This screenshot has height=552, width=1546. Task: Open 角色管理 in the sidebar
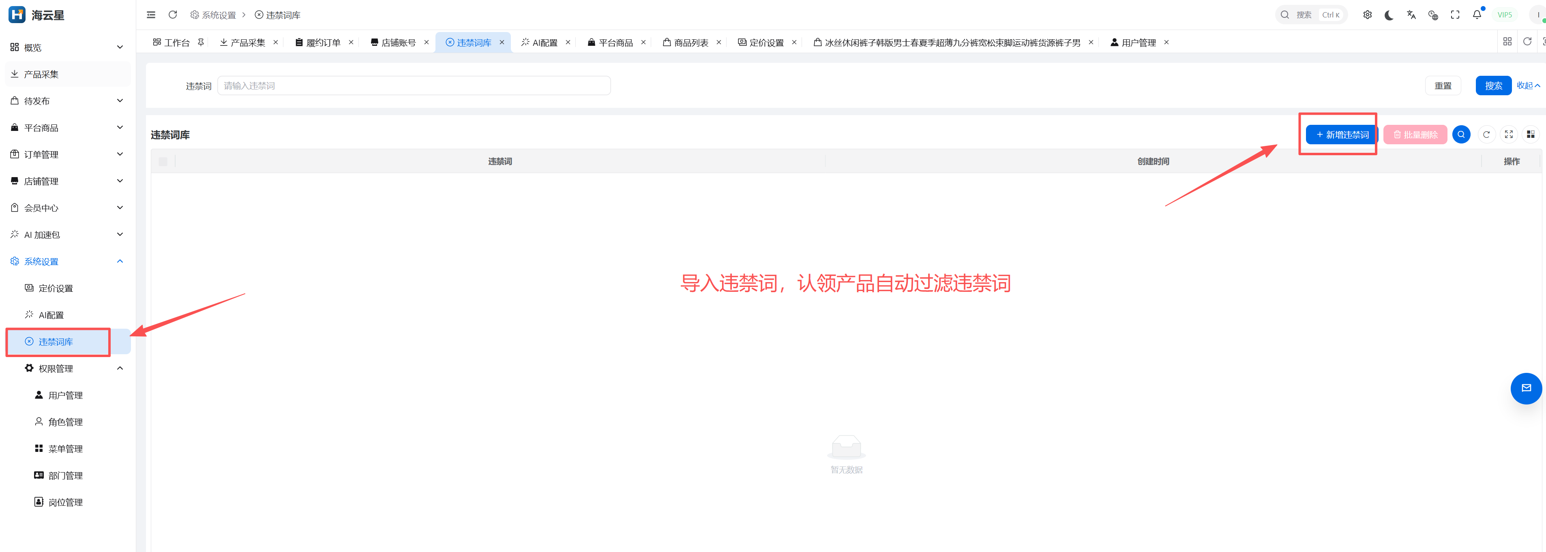pos(67,422)
